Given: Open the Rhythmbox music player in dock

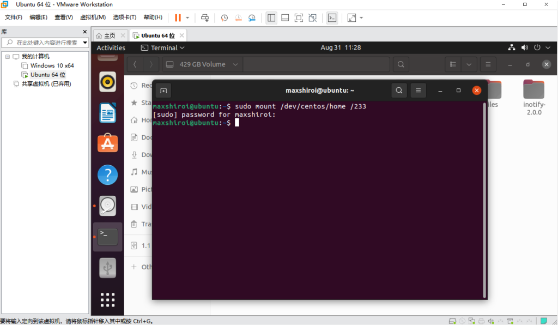Looking at the screenshot, I should (107, 82).
